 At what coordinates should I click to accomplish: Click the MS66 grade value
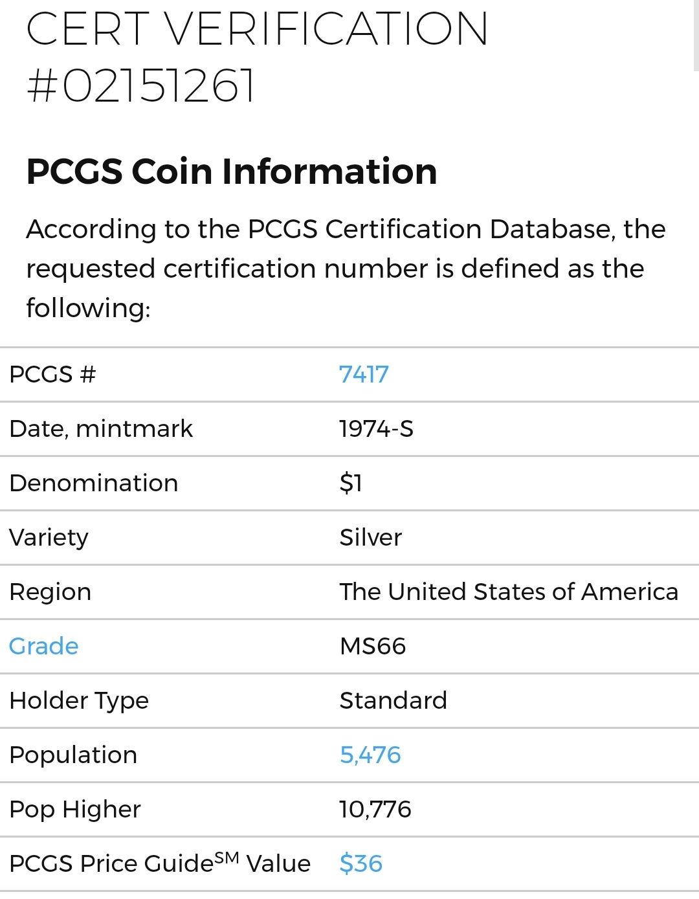click(x=373, y=647)
